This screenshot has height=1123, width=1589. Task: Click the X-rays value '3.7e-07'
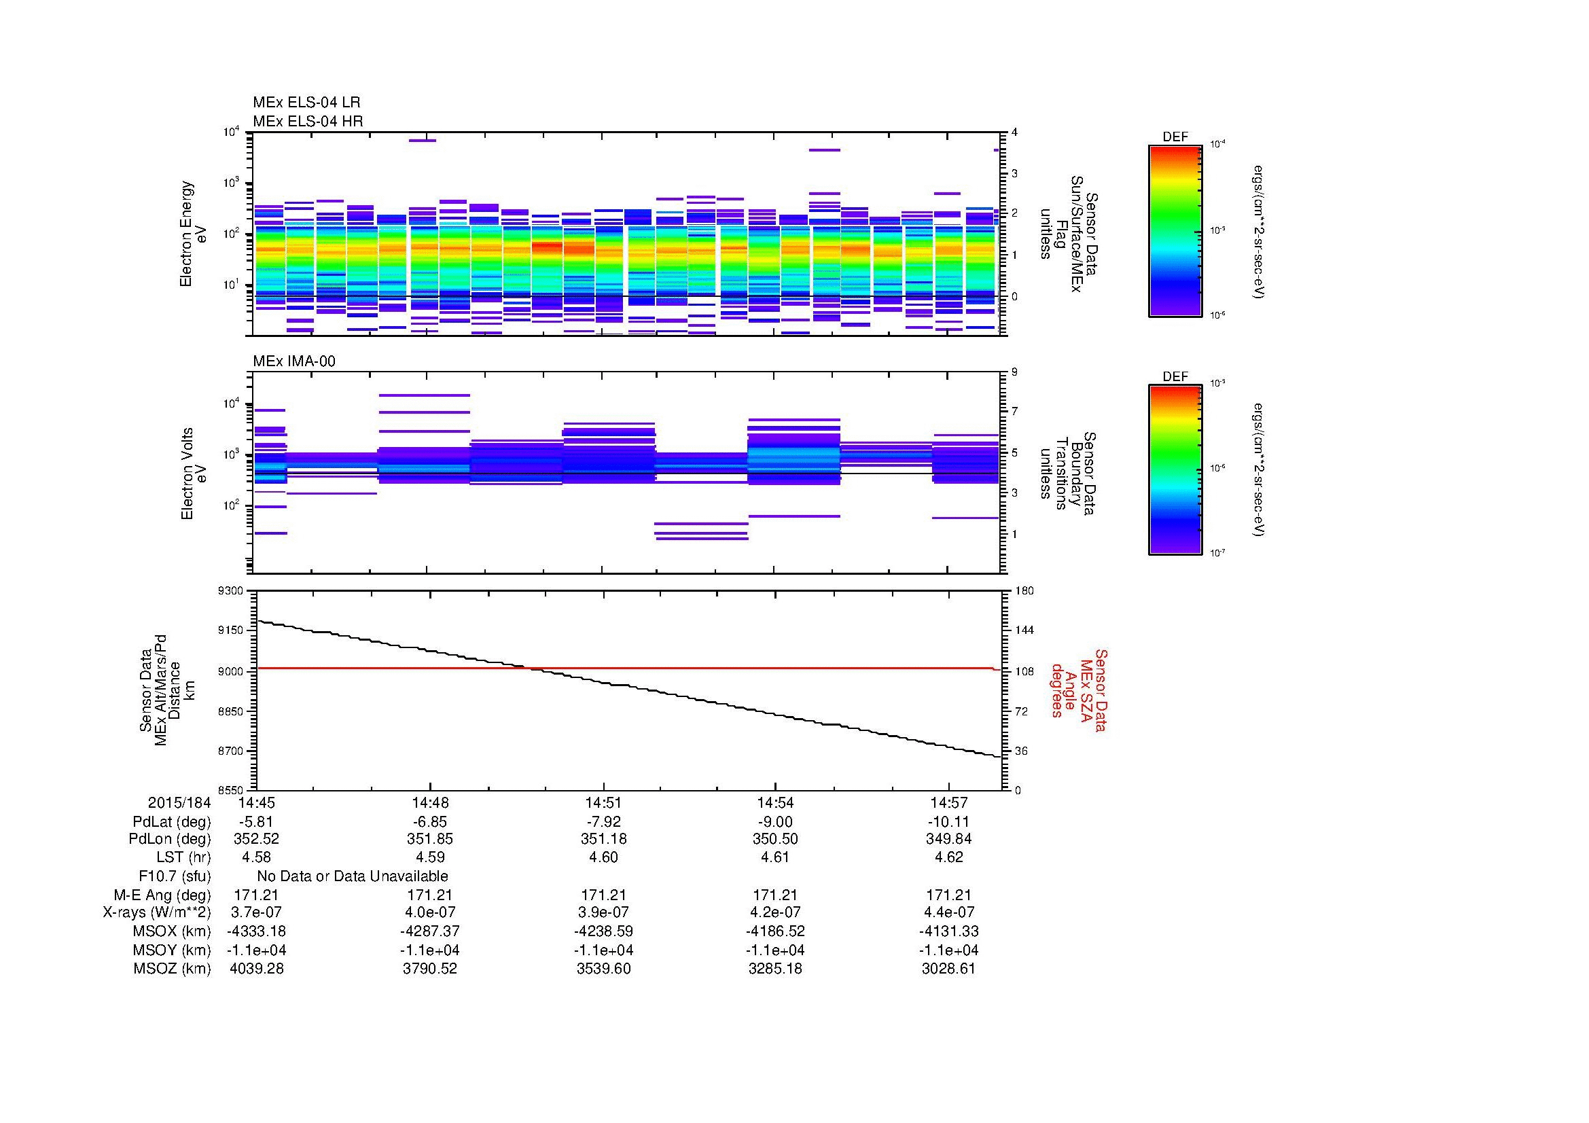point(256,912)
